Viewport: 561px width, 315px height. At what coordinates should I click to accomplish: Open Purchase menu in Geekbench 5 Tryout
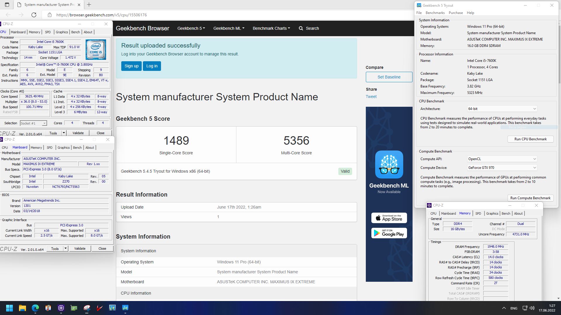(x=456, y=13)
